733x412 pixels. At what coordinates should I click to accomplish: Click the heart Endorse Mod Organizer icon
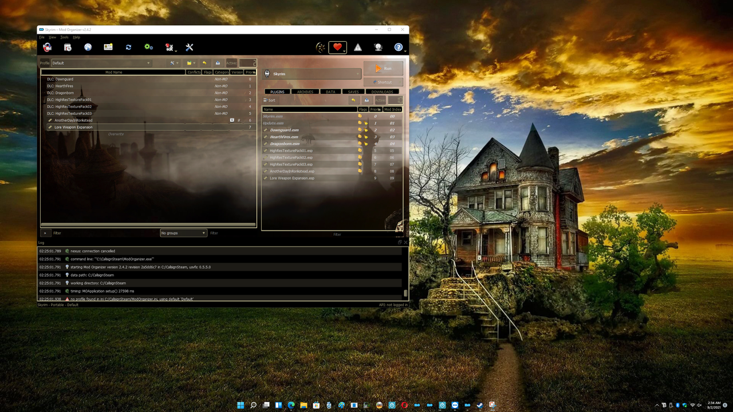point(337,47)
